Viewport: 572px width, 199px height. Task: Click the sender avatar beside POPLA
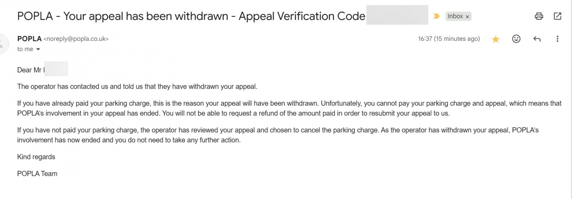pyautogui.click(x=3, y=44)
